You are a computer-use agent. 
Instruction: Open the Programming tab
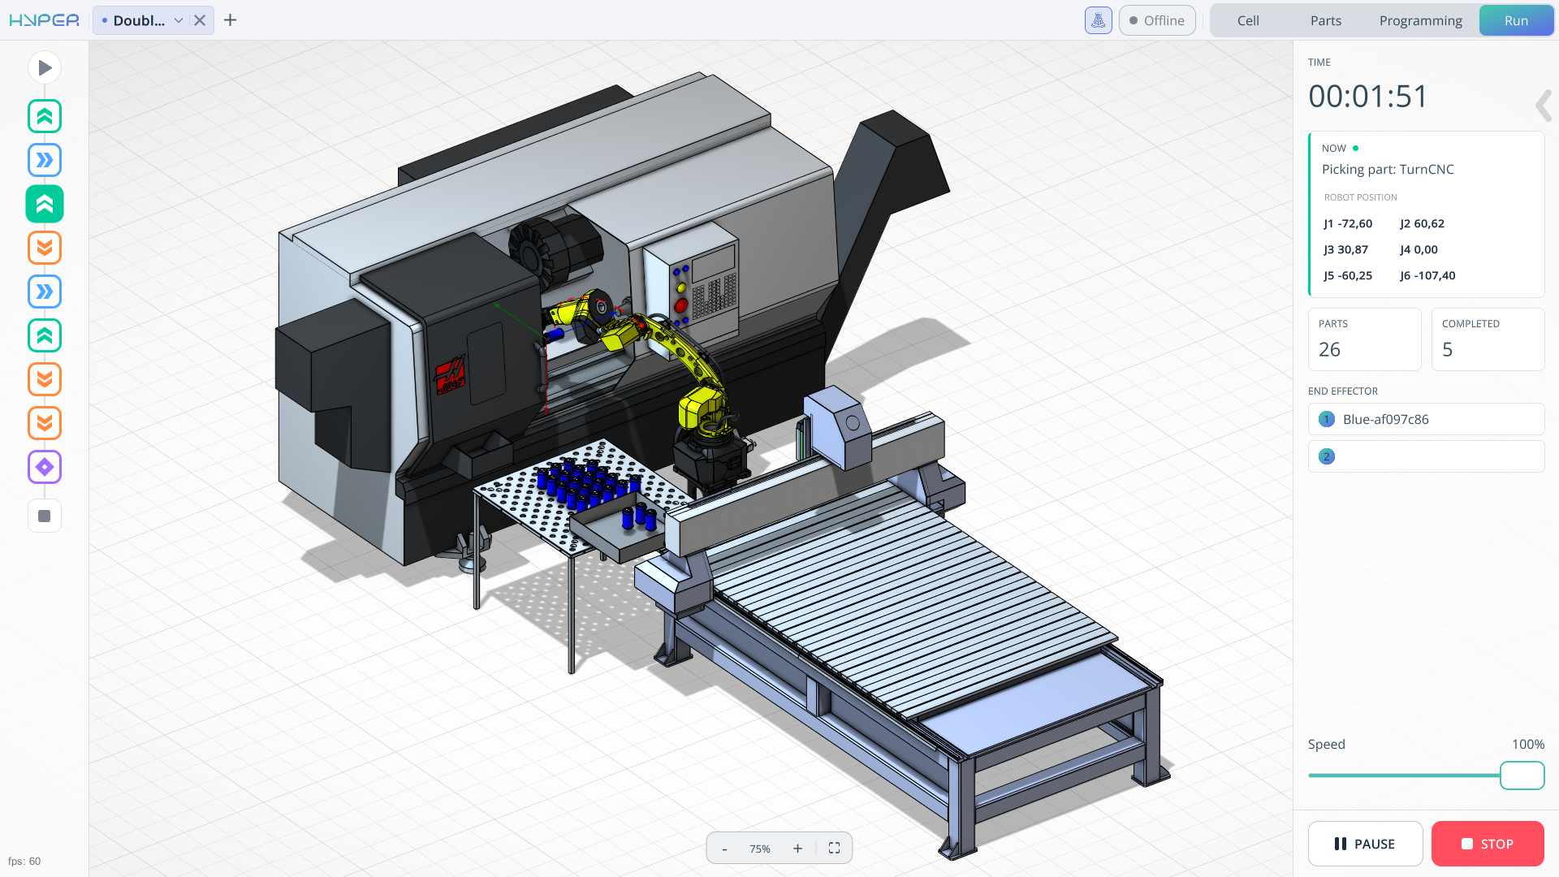click(x=1421, y=20)
